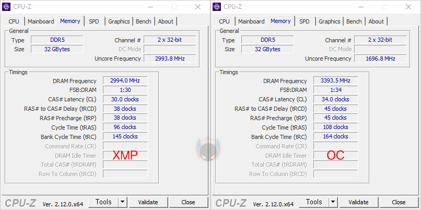This screenshot has width=421, height=210.
Task: Go to Bench tab in left window
Action: 143,21
